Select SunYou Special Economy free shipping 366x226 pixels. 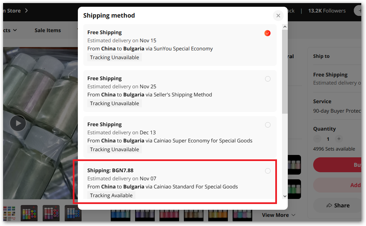point(267,33)
